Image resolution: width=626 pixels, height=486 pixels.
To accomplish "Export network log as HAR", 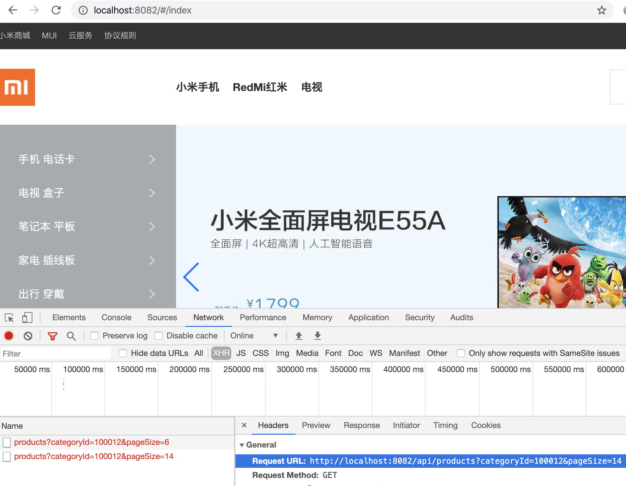I will (x=317, y=336).
